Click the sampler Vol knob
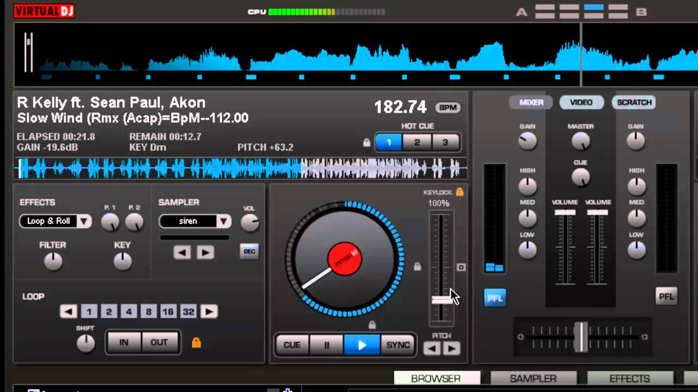This screenshot has height=392, width=698. click(x=249, y=223)
